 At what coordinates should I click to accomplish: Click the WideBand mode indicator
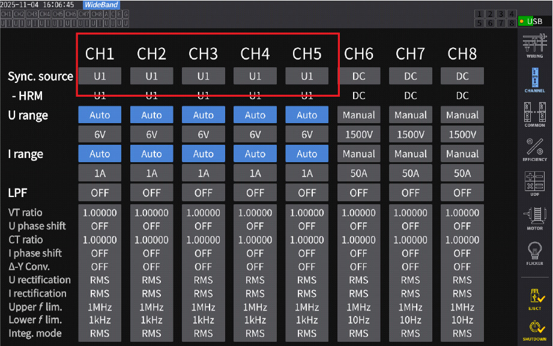101,5
